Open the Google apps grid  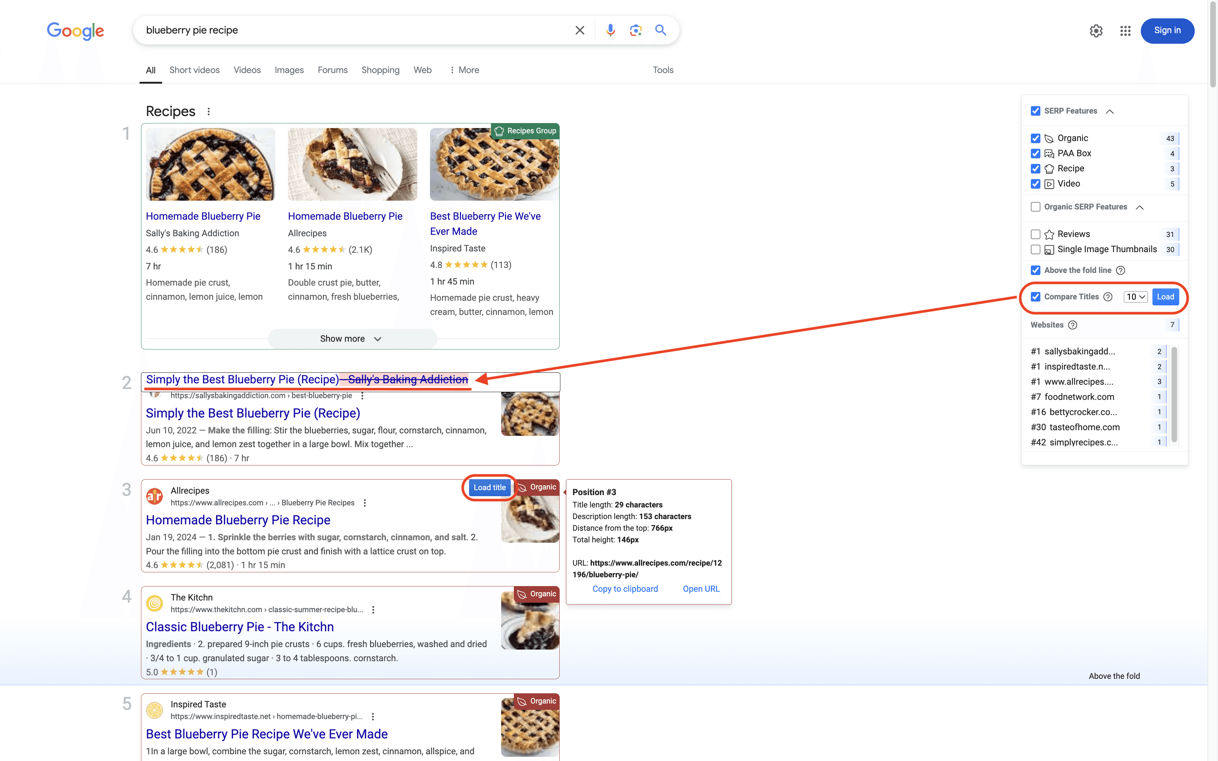[x=1125, y=31]
